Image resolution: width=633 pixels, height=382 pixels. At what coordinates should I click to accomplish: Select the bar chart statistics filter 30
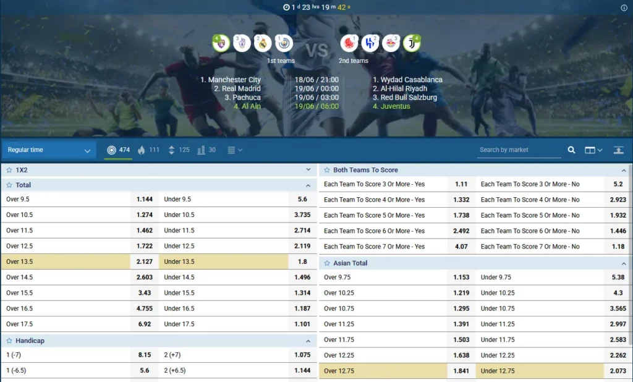(206, 150)
